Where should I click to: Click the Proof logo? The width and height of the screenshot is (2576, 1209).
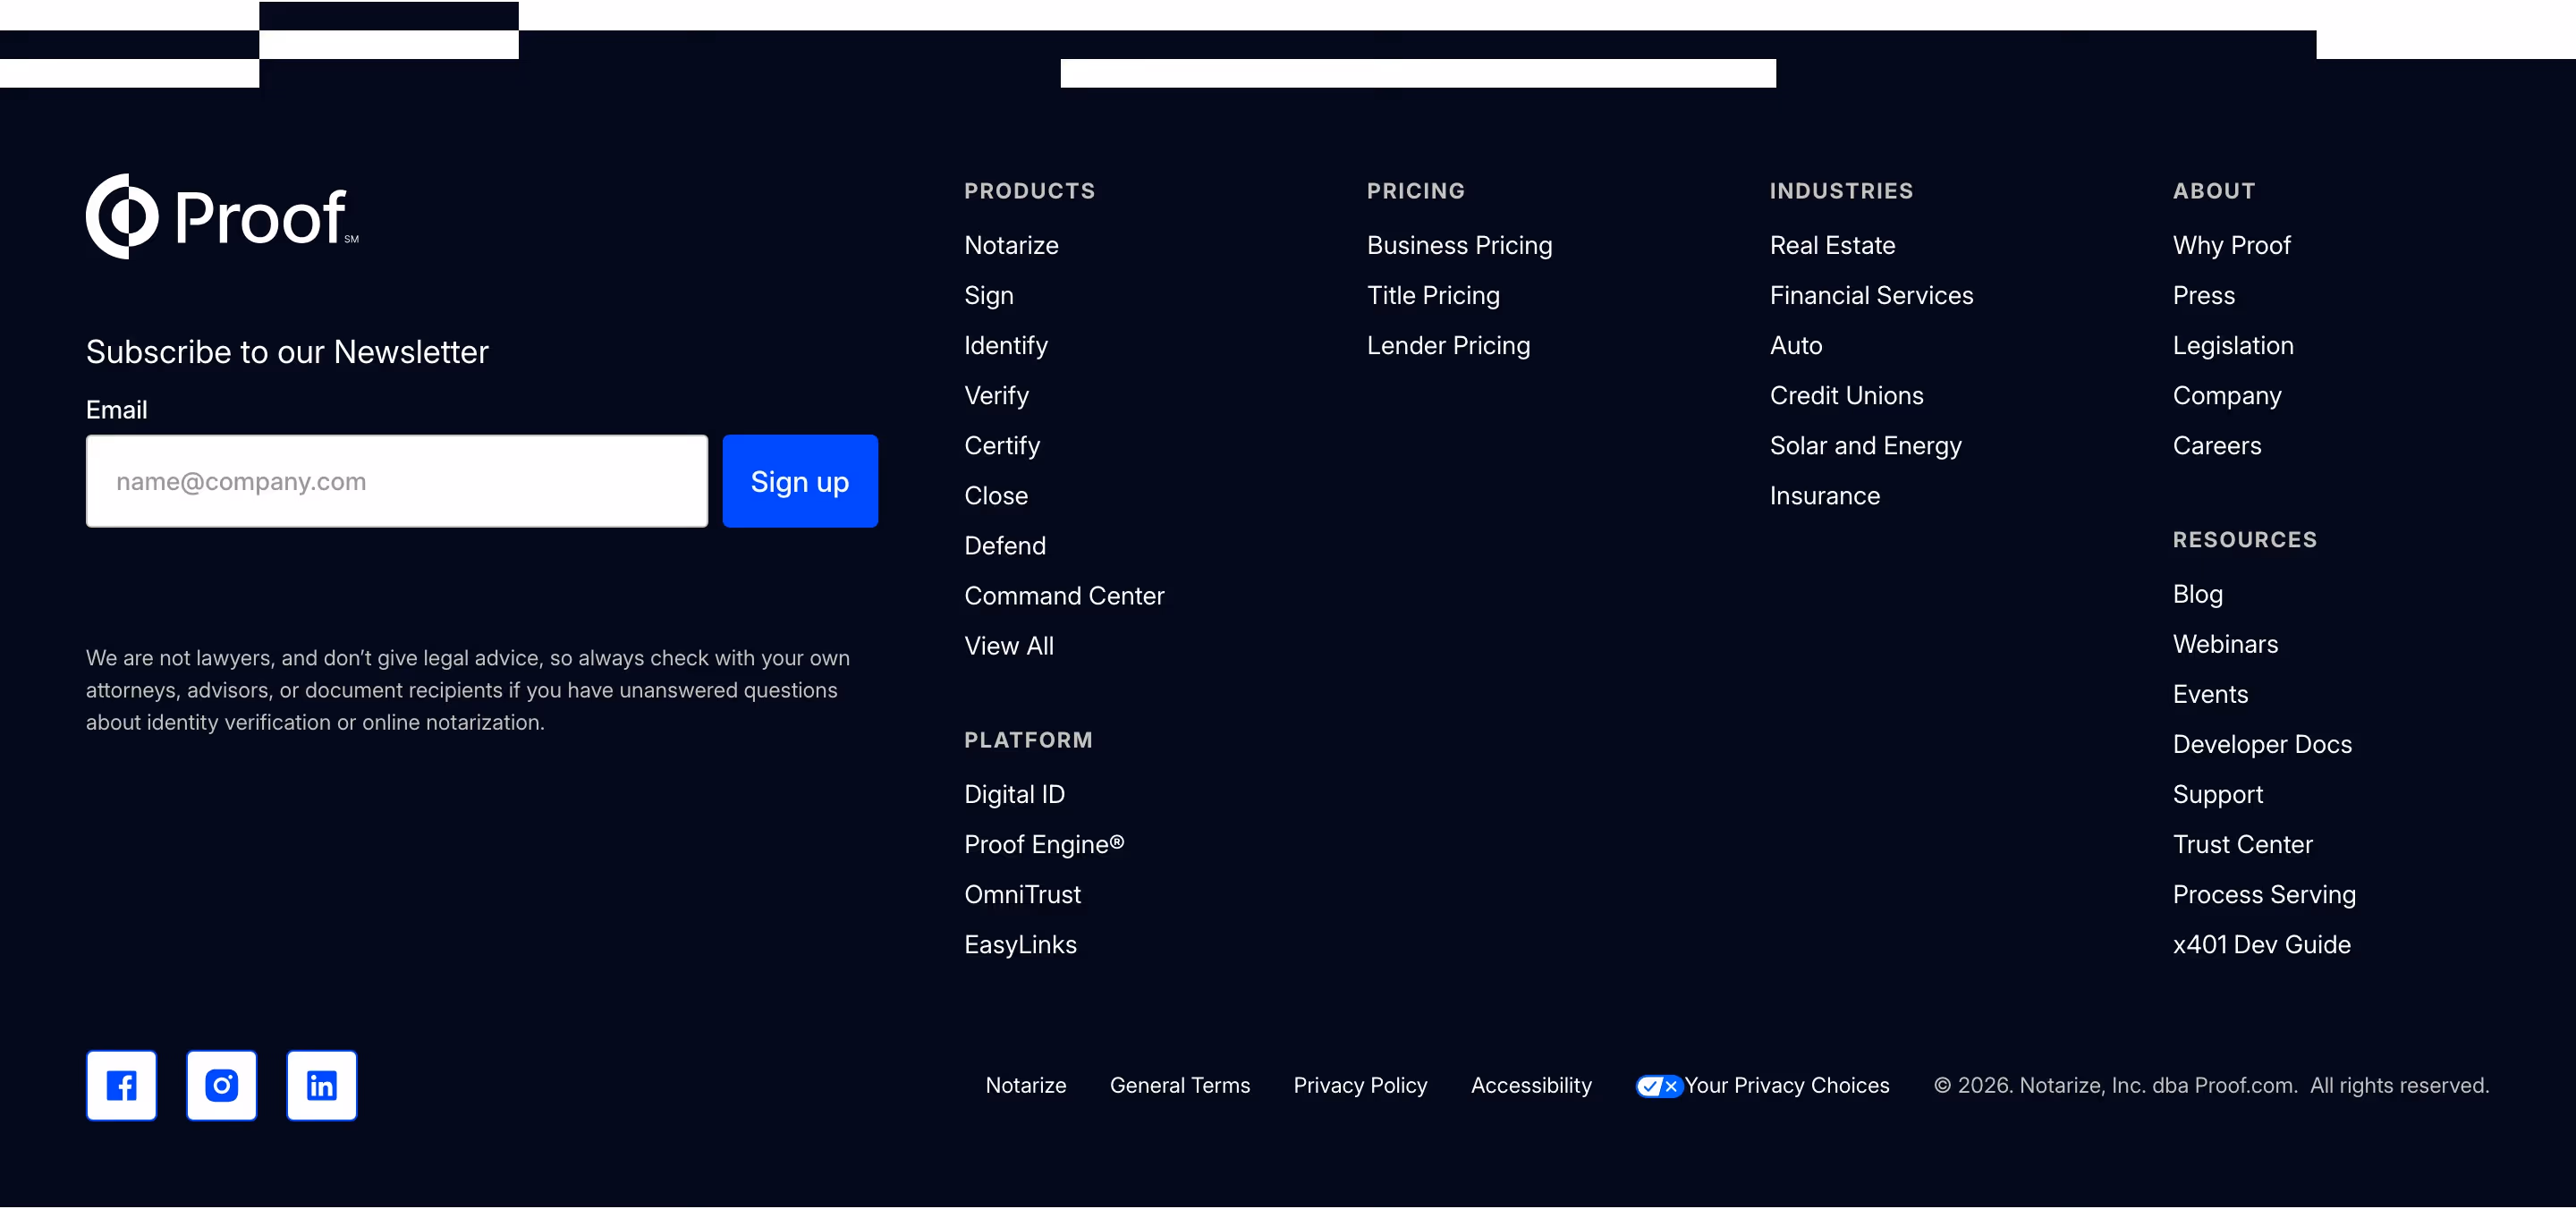pyautogui.click(x=222, y=216)
